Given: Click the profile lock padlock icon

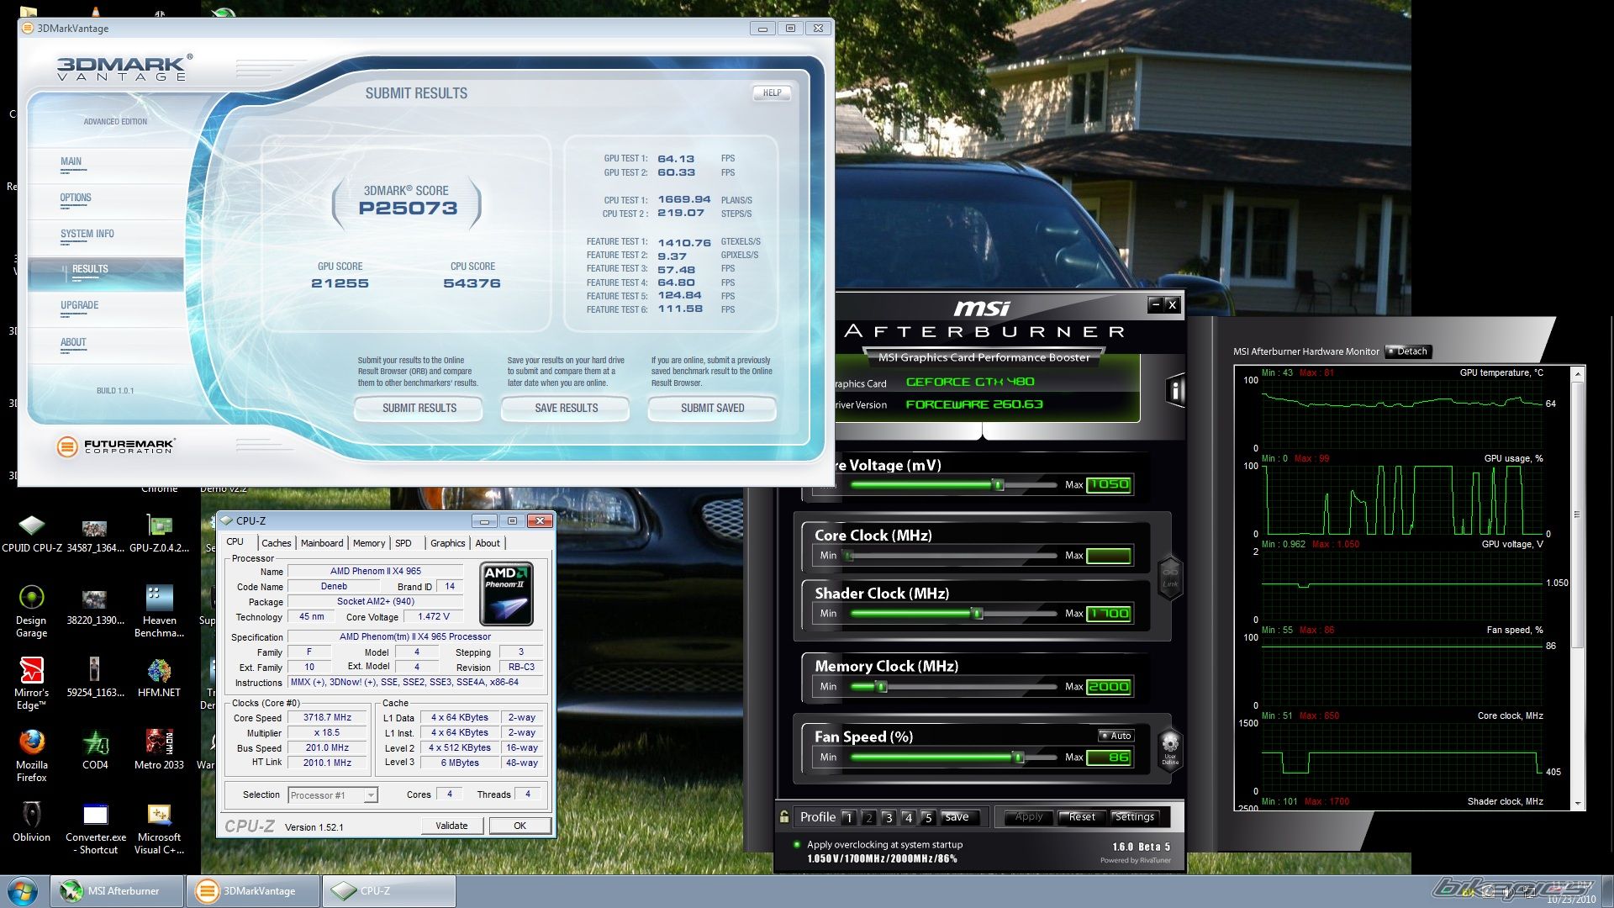Looking at the screenshot, I should (x=784, y=816).
